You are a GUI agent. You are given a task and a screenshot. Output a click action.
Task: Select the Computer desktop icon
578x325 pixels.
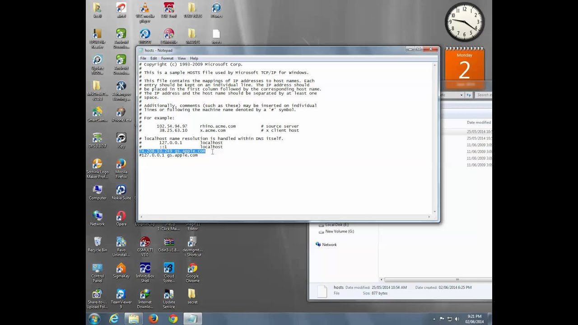tap(97, 192)
